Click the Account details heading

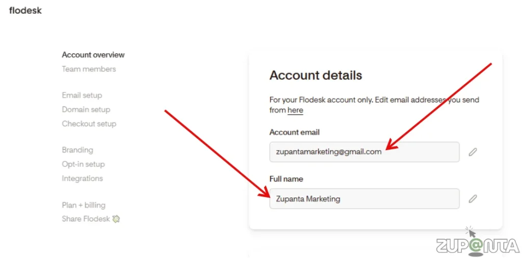point(316,75)
